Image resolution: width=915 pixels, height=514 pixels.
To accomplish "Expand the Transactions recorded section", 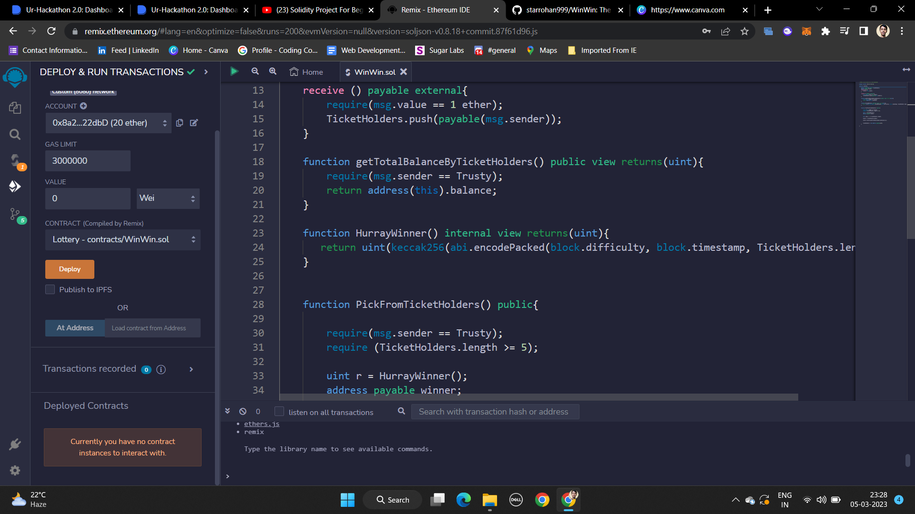I will point(191,369).
